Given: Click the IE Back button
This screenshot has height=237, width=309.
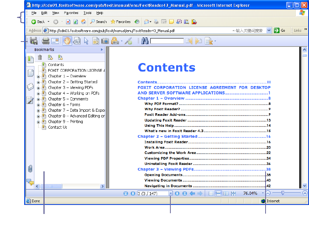Looking at the screenshot, I should click(38, 22).
